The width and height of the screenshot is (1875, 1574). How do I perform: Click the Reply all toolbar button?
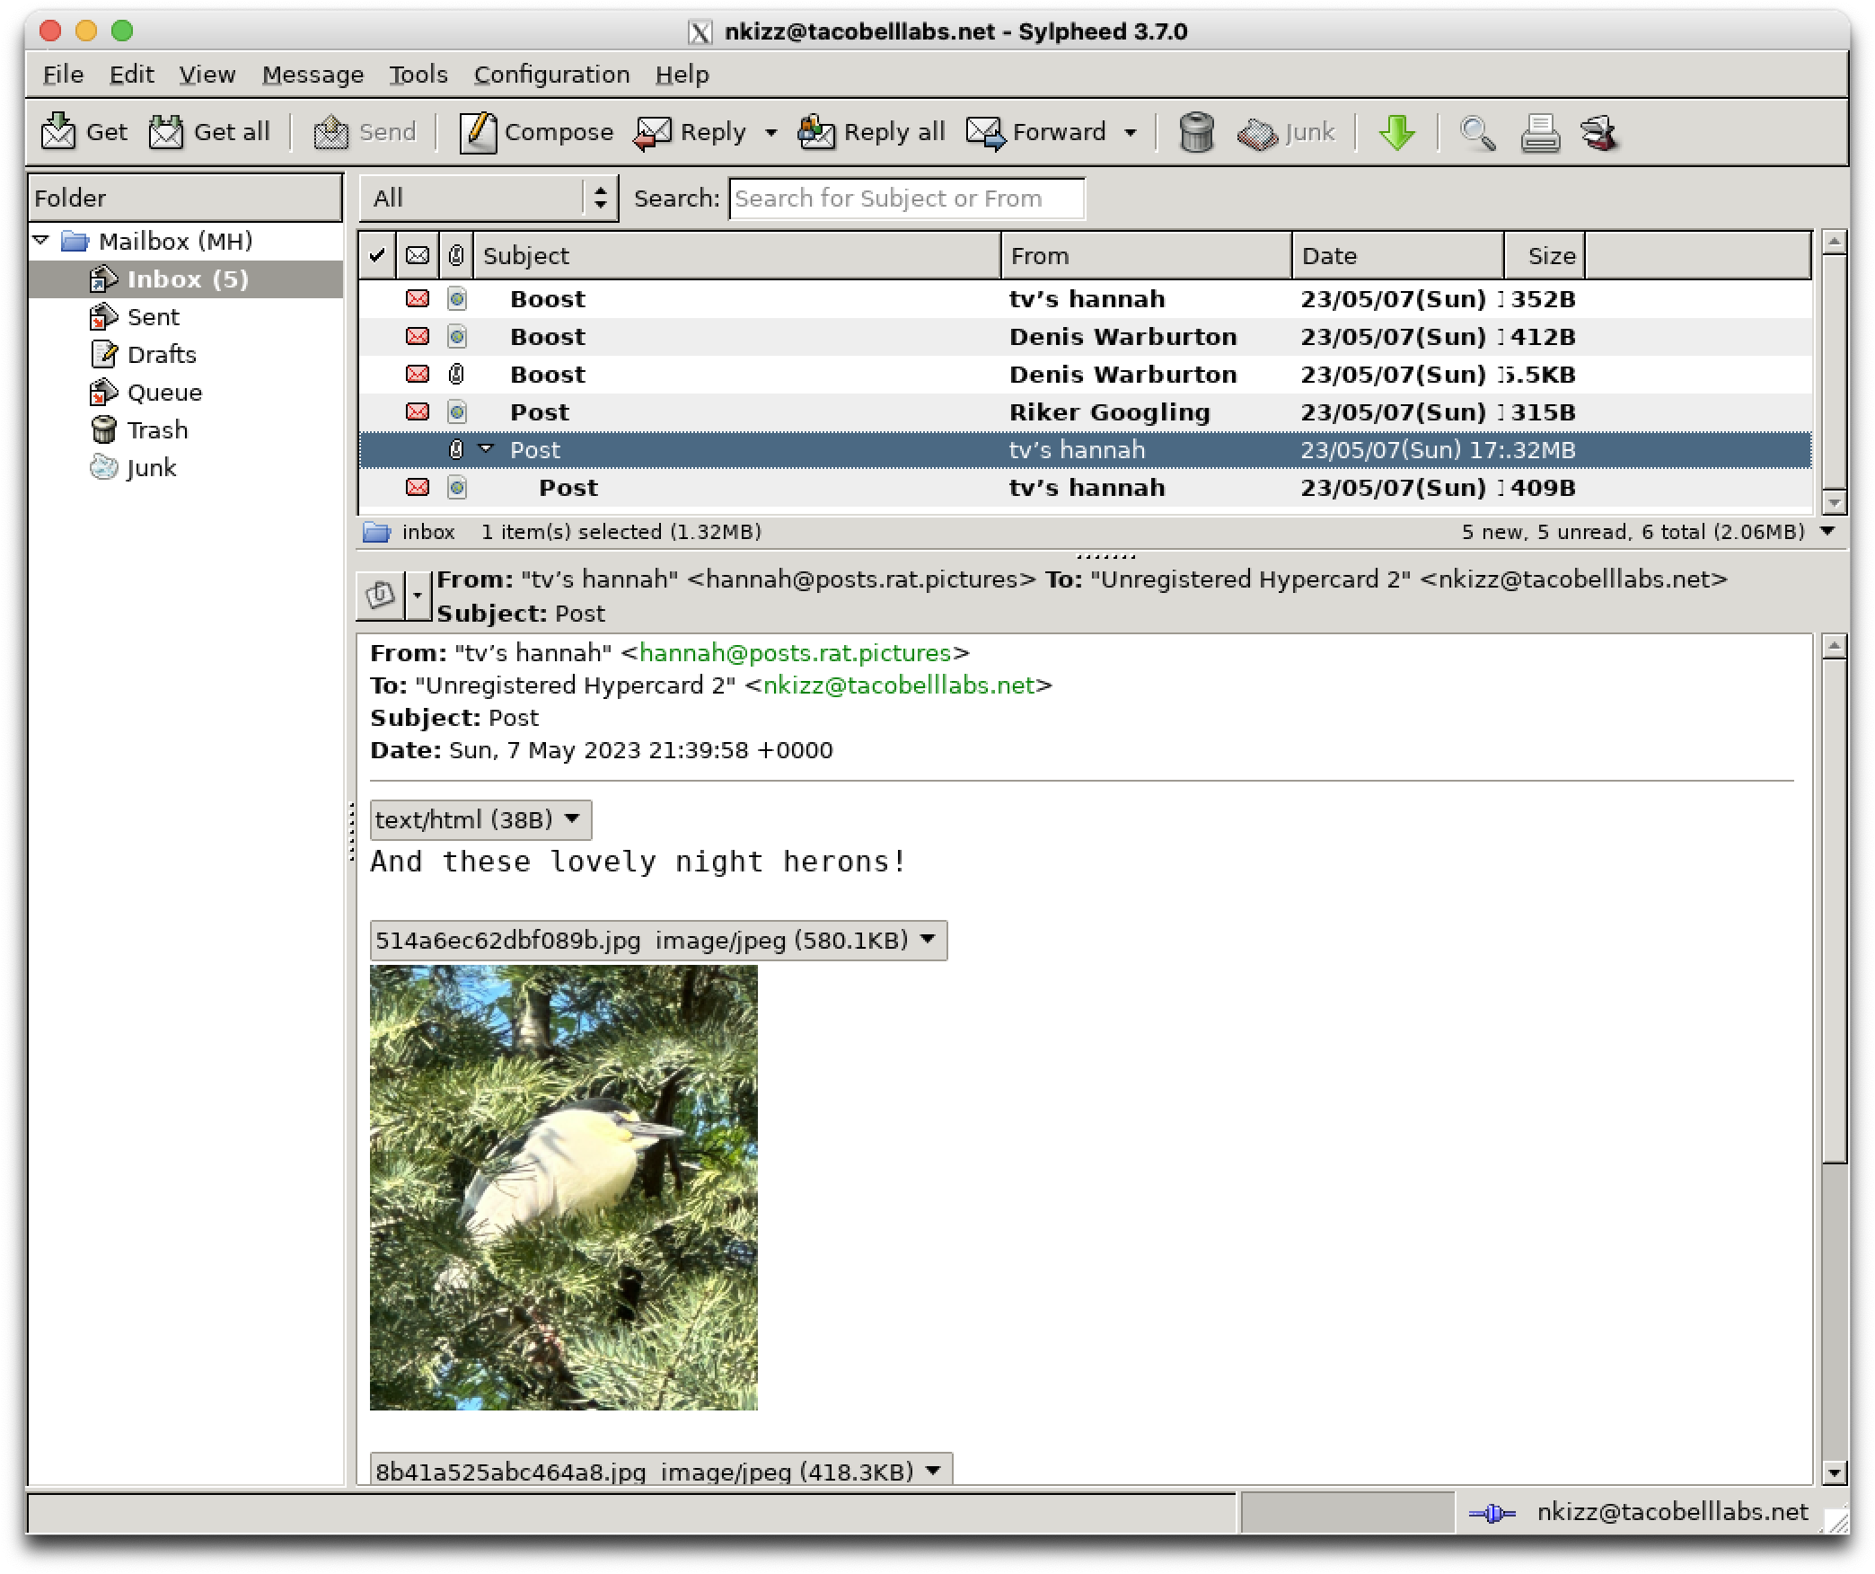pyautogui.click(x=871, y=132)
